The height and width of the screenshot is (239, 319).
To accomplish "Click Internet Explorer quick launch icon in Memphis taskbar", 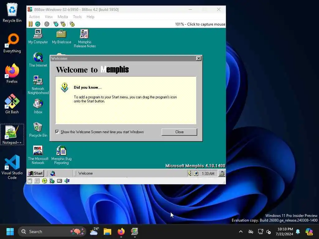I will [53, 173].
